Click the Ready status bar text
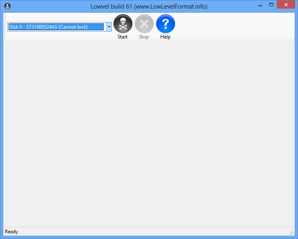Screen dimensions: 298x239 (11, 232)
